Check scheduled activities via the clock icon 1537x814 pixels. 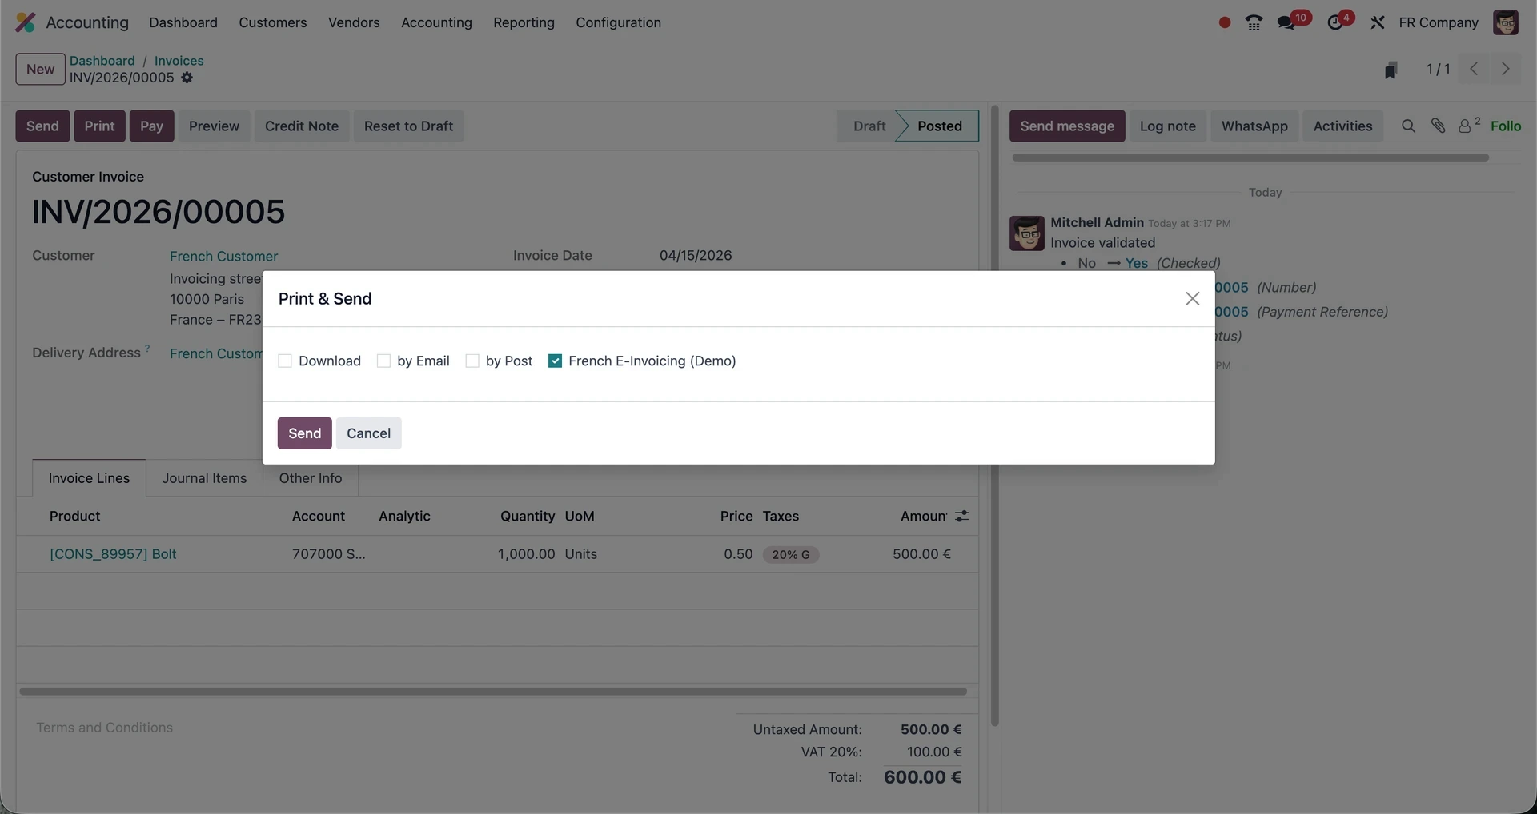1335,22
